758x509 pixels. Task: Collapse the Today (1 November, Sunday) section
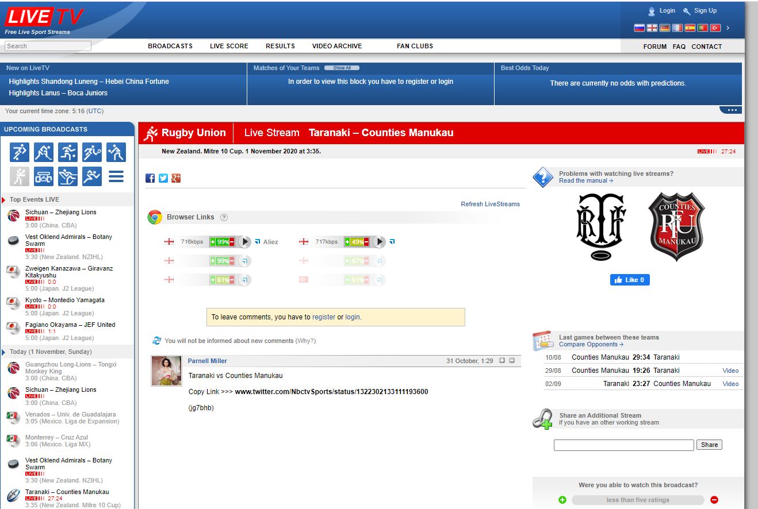tap(5, 352)
